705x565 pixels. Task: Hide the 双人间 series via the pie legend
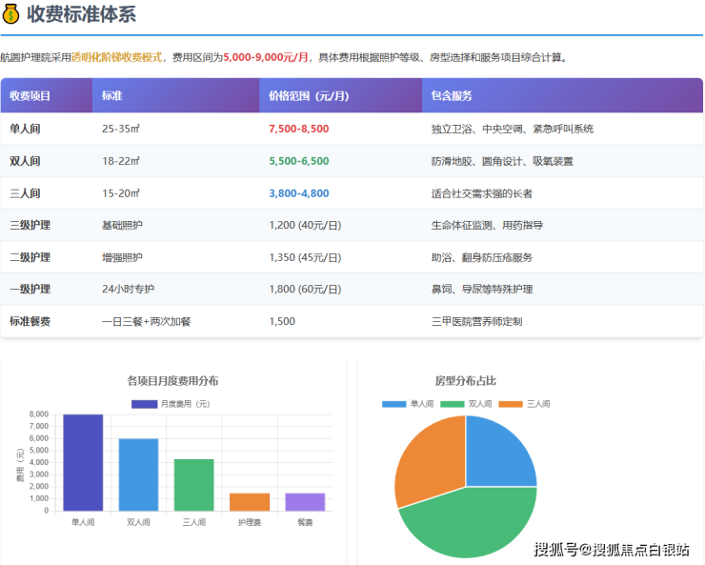coord(466,404)
